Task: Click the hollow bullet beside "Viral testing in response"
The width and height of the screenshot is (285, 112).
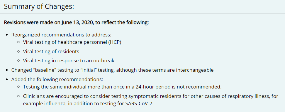Action: pyautogui.click(x=18, y=61)
